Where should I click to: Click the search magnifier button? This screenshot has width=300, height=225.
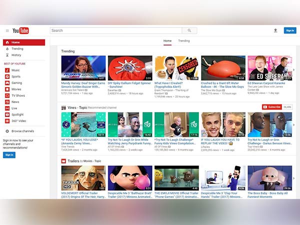(189, 30)
